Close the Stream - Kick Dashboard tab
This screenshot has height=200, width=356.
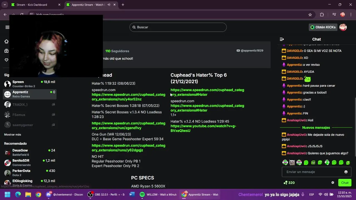(59, 5)
